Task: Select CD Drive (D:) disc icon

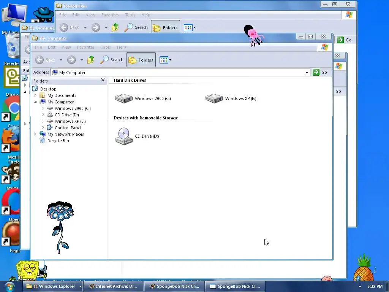Action: pos(124,136)
